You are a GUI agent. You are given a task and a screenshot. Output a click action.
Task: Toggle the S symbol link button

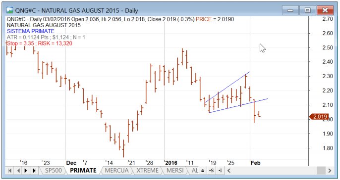point(211,171)
